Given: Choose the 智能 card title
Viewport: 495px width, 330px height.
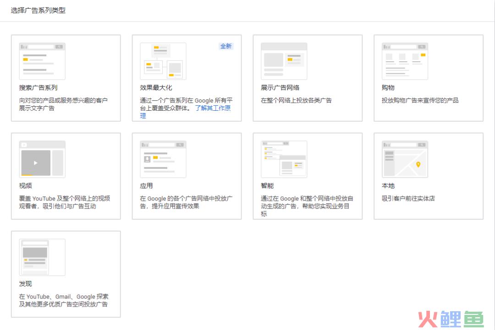Looking at the screenshot, I should [267, 186].
